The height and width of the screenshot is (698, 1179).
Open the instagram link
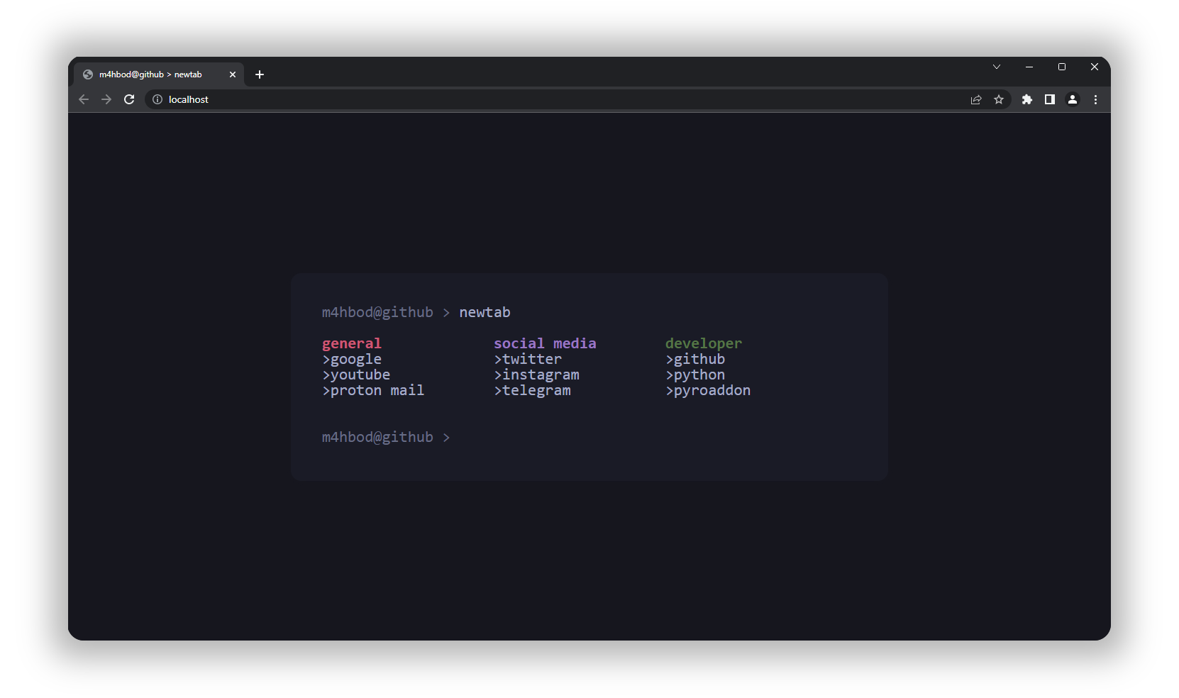tap(536, 375)
